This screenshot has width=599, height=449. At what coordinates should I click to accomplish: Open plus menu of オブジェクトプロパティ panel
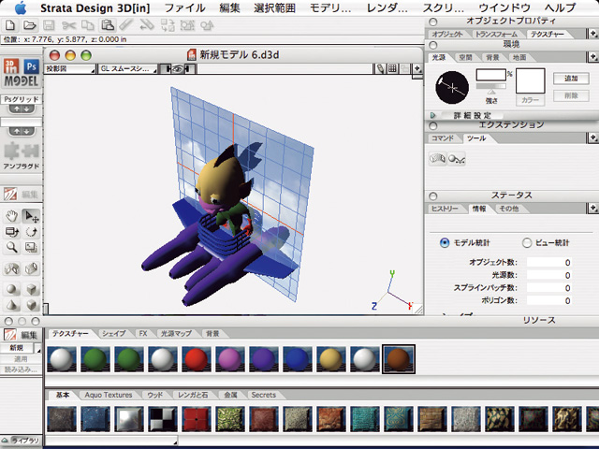point(592,34)
